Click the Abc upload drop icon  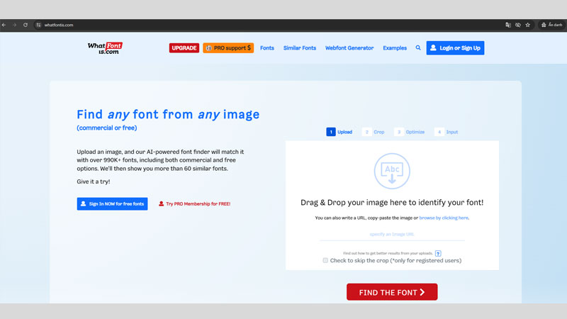point(392,171)
